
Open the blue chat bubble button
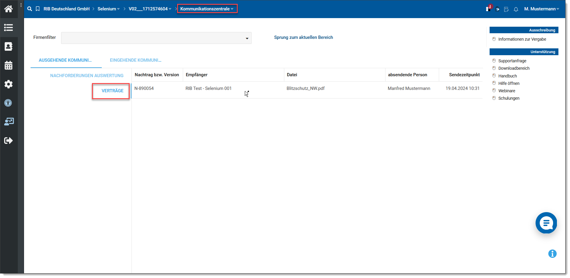(546, 223)
